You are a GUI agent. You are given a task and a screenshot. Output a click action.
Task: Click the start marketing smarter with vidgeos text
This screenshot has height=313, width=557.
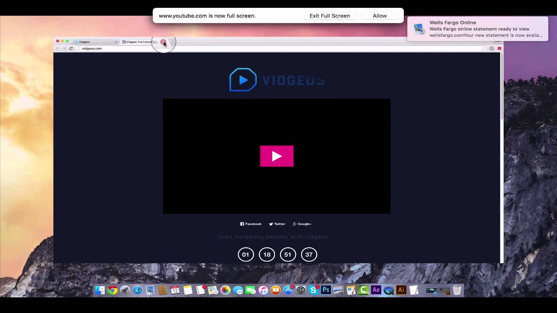(275, 237)
